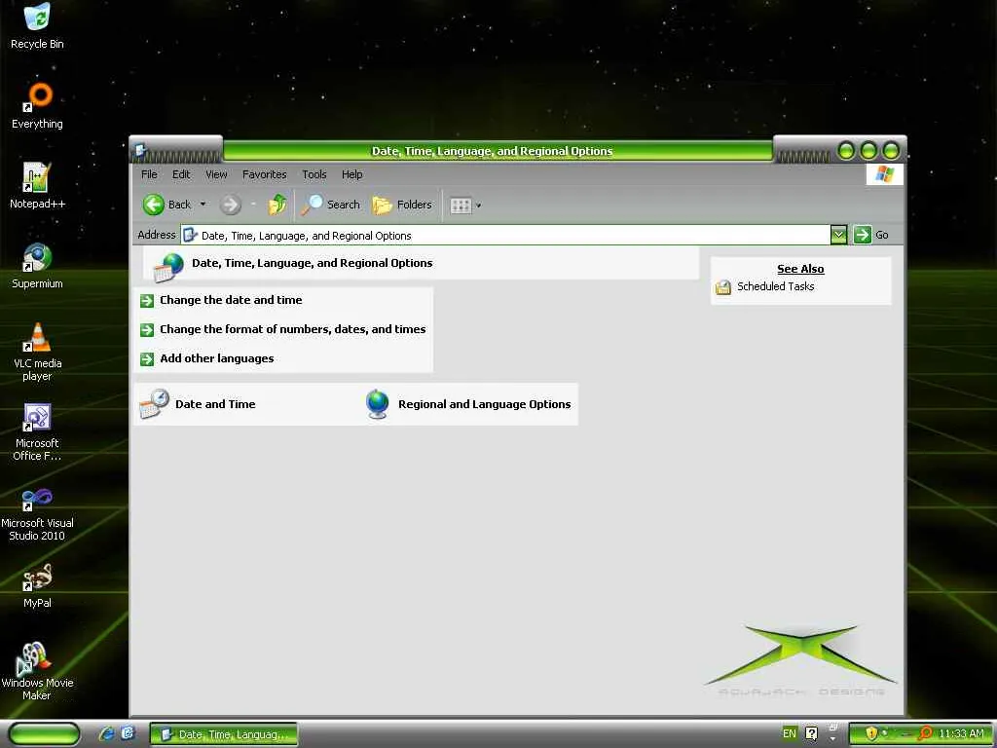This screenshot has height=748, width=997.
Task: Select the Date, Time, Languag... taskbar button
Action: click(x=224, y=734)
